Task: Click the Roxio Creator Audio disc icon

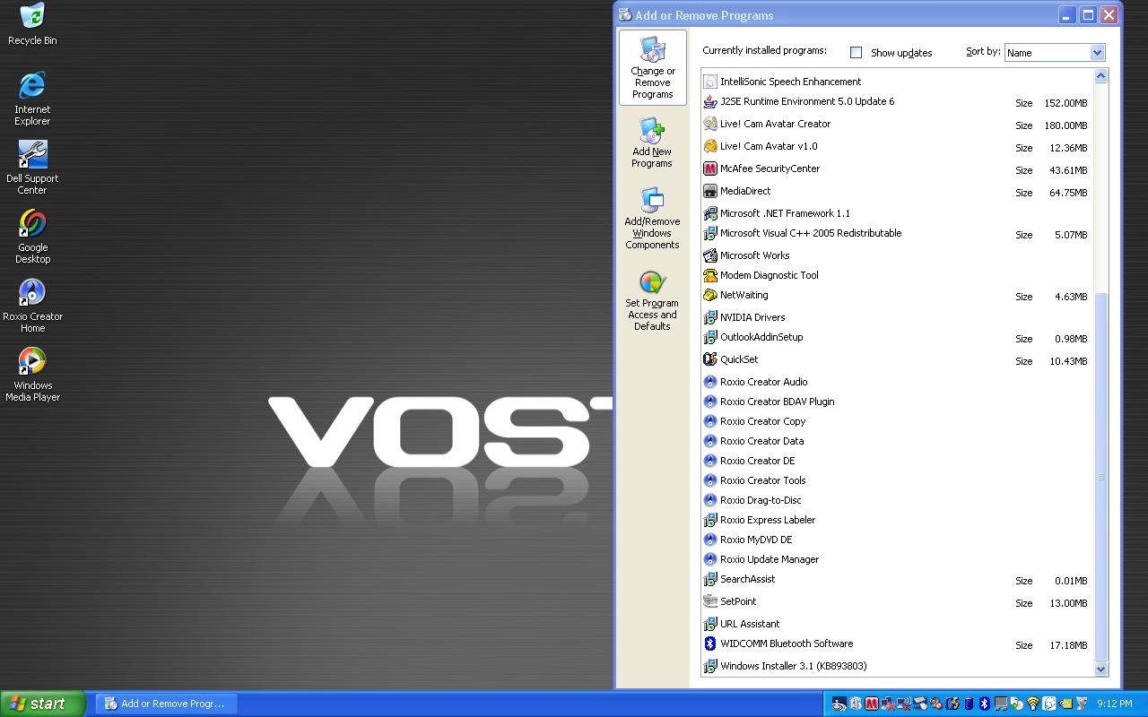Action: click(710, 382)
